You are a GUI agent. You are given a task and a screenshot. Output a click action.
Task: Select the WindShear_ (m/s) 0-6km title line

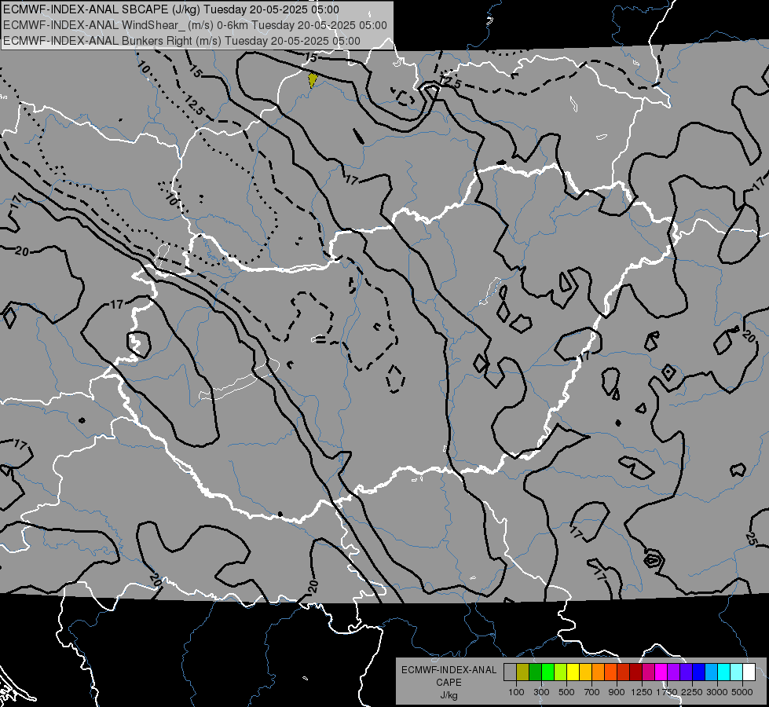[x=195, y=25]
